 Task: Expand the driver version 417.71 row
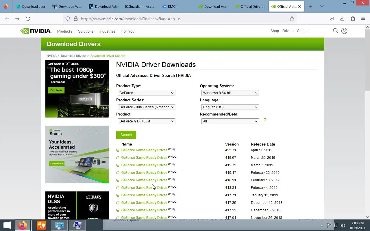(118, 195)
